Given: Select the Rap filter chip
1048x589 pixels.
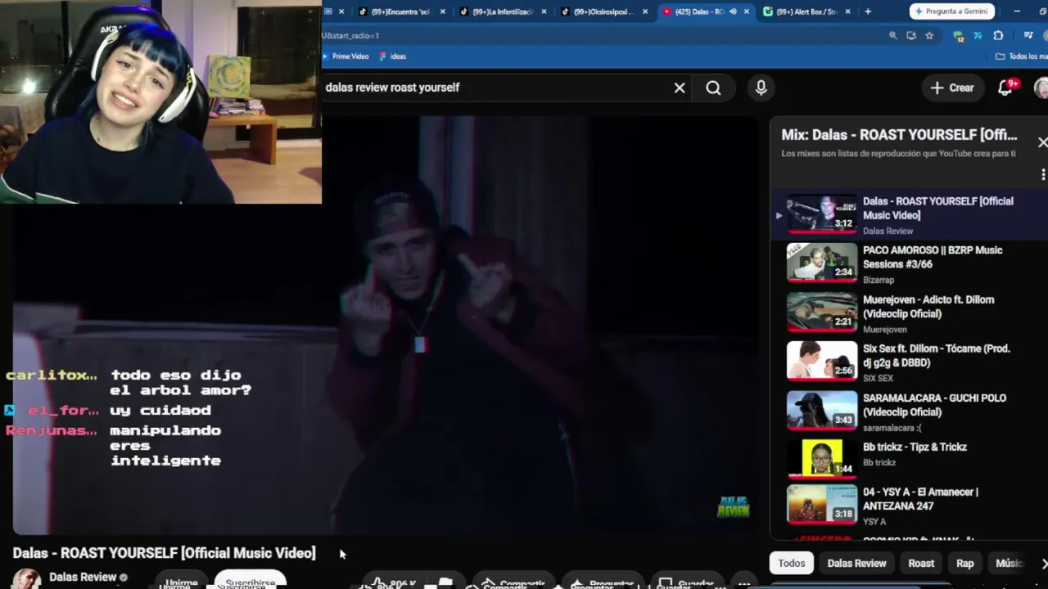Looking at the screenshot, I should tap(965, 563).
